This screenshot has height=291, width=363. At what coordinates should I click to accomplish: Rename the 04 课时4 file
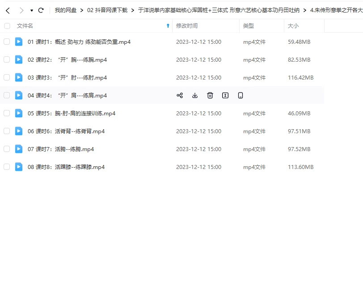[225, 95]
